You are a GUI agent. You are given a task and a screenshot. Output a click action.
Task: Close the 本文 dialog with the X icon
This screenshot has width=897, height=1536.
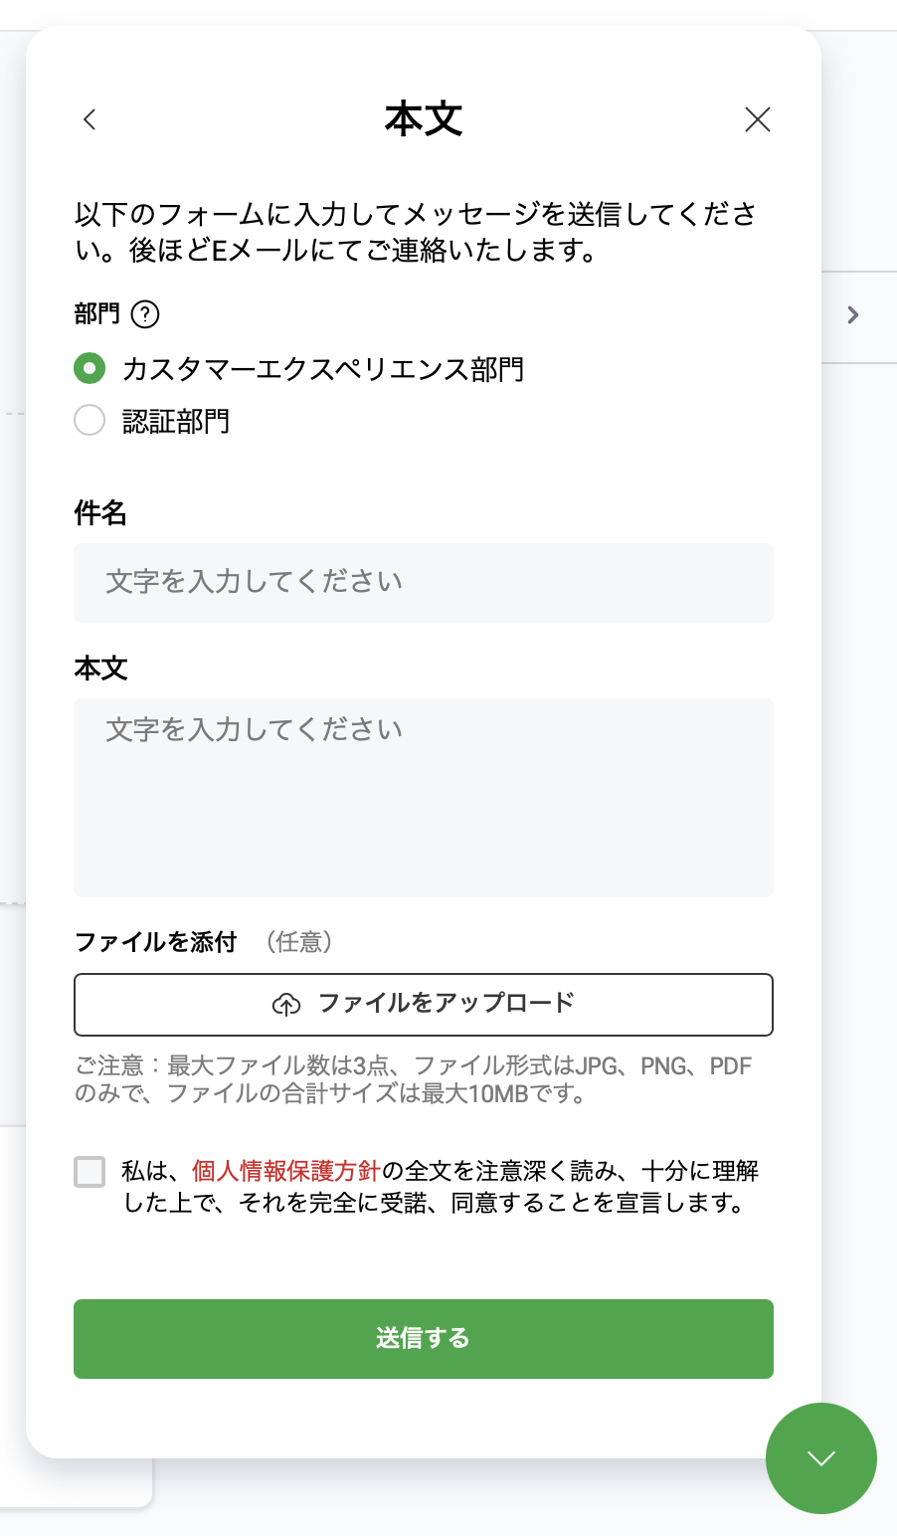click(758, 120)
